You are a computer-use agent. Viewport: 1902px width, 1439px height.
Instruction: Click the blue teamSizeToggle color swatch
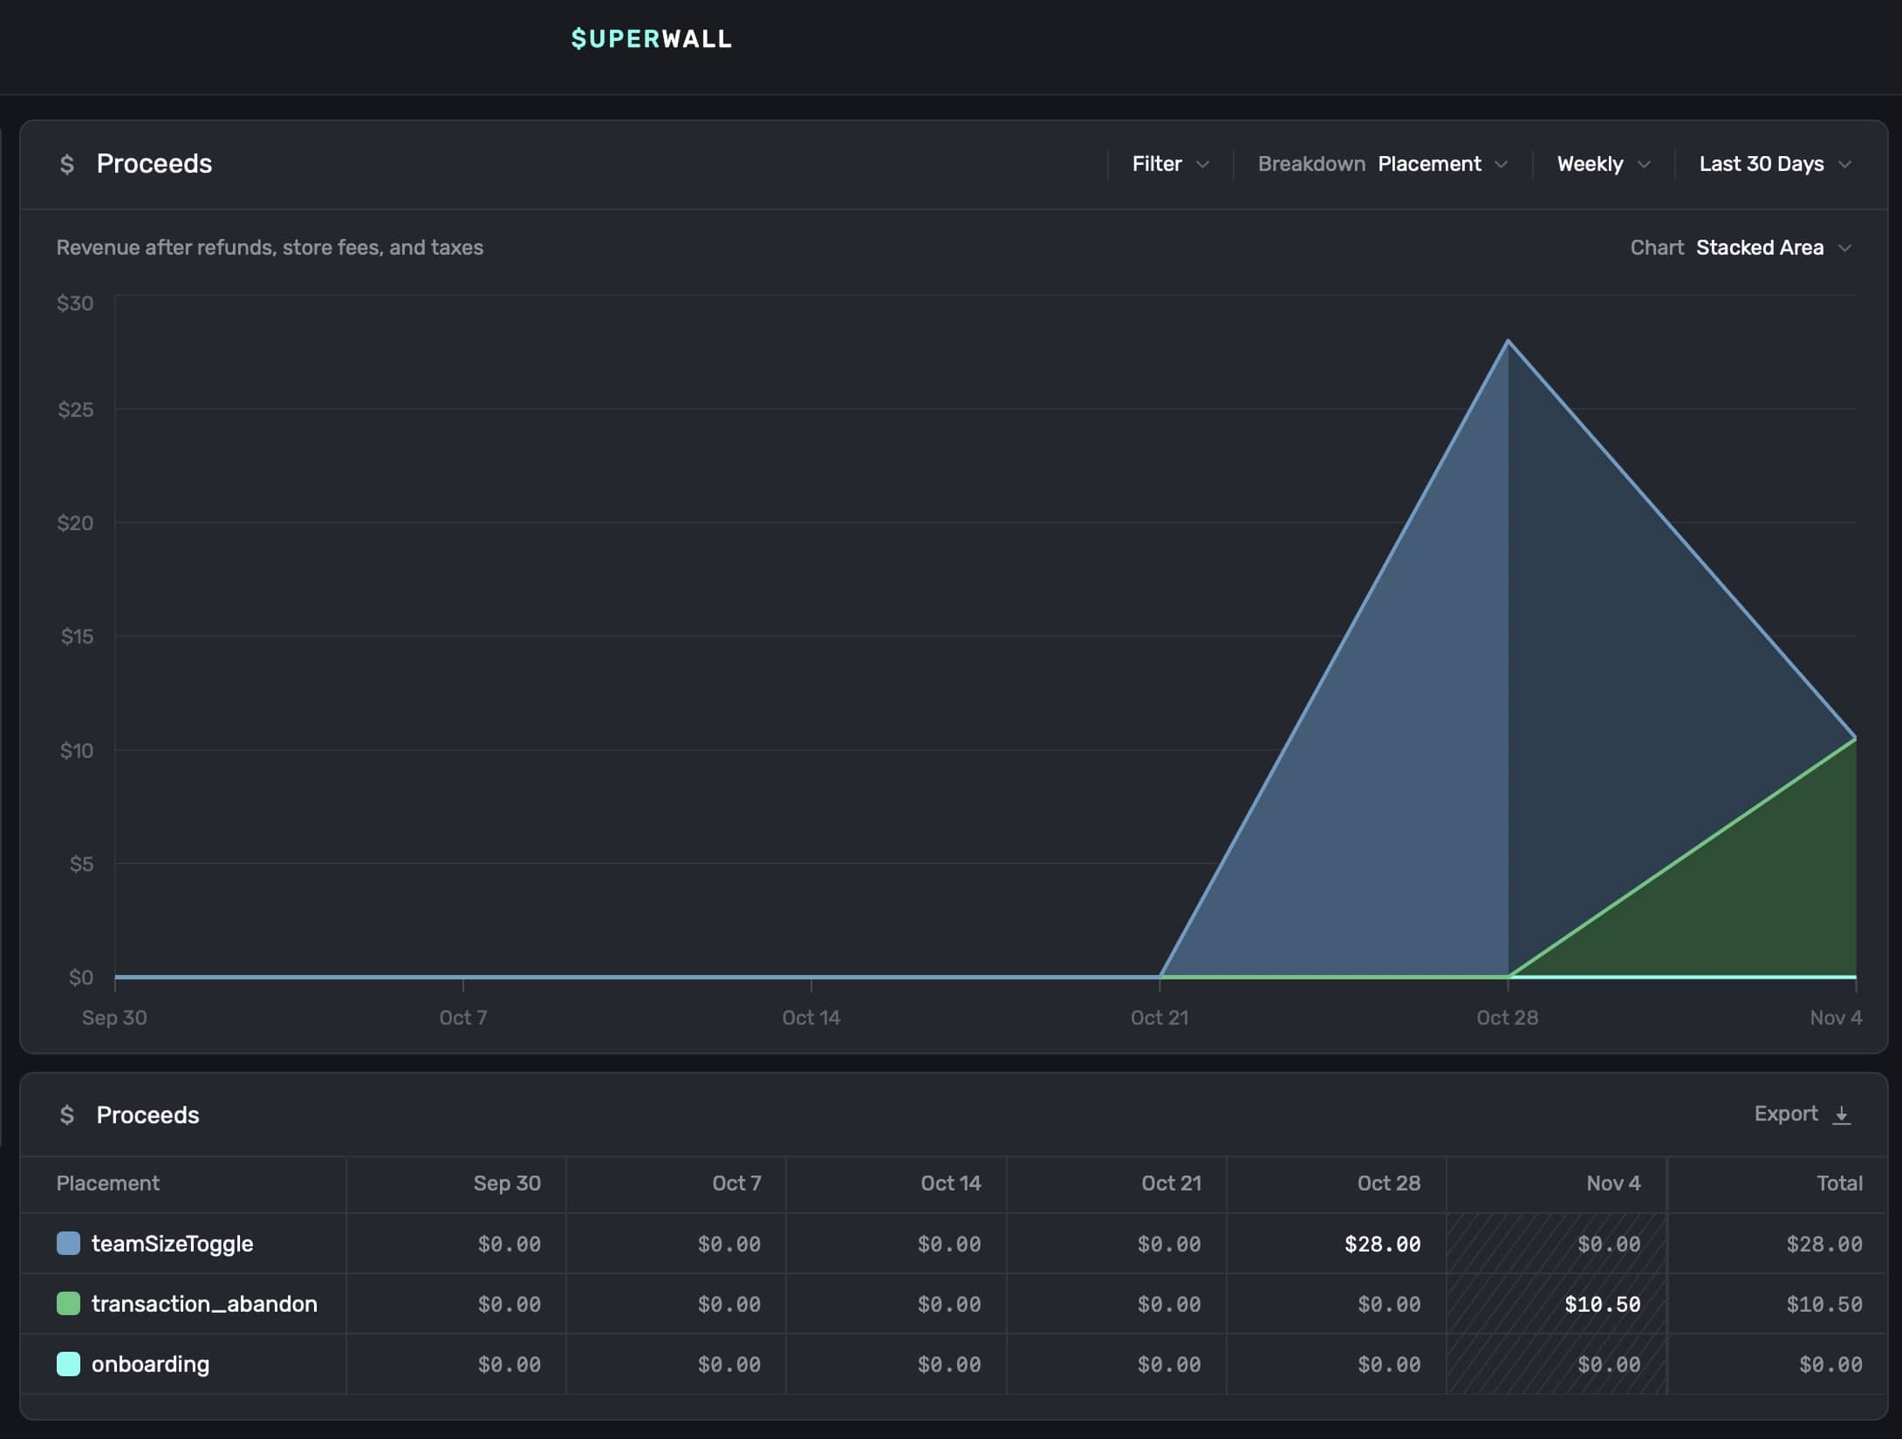68,1244
